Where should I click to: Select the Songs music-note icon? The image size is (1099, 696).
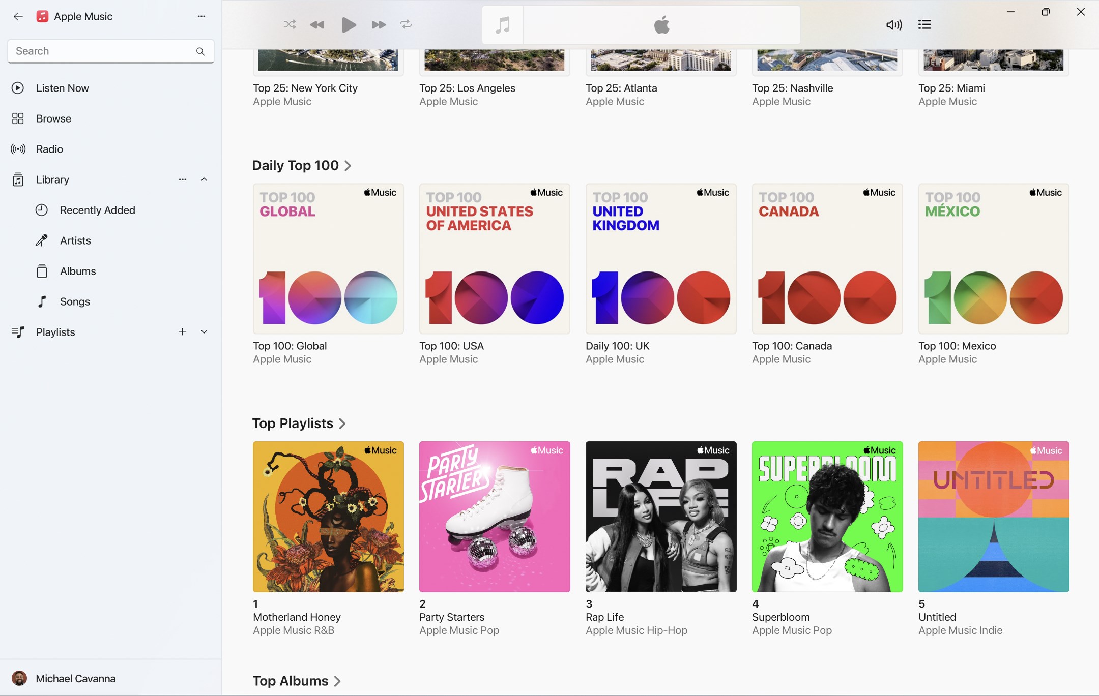[41, 301]
